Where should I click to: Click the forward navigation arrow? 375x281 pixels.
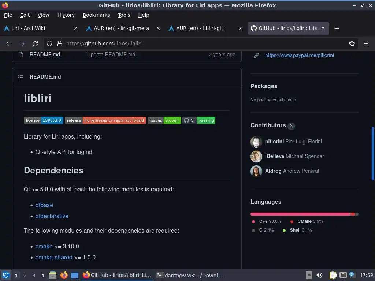click(22, 44)
